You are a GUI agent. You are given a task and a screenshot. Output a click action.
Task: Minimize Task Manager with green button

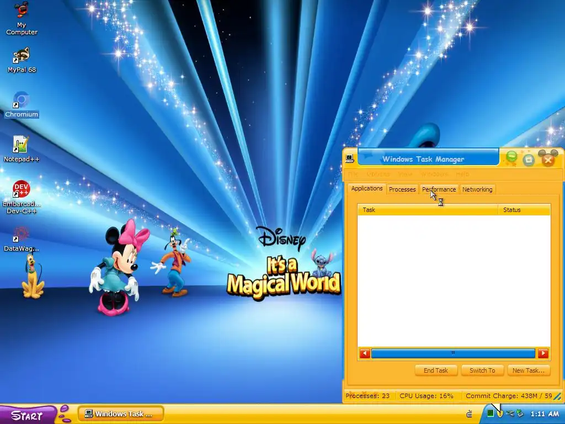coord(511,157)
